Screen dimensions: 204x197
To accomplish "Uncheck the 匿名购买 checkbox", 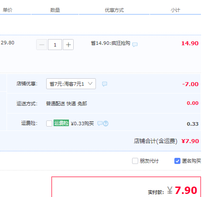I will (177, 161).
